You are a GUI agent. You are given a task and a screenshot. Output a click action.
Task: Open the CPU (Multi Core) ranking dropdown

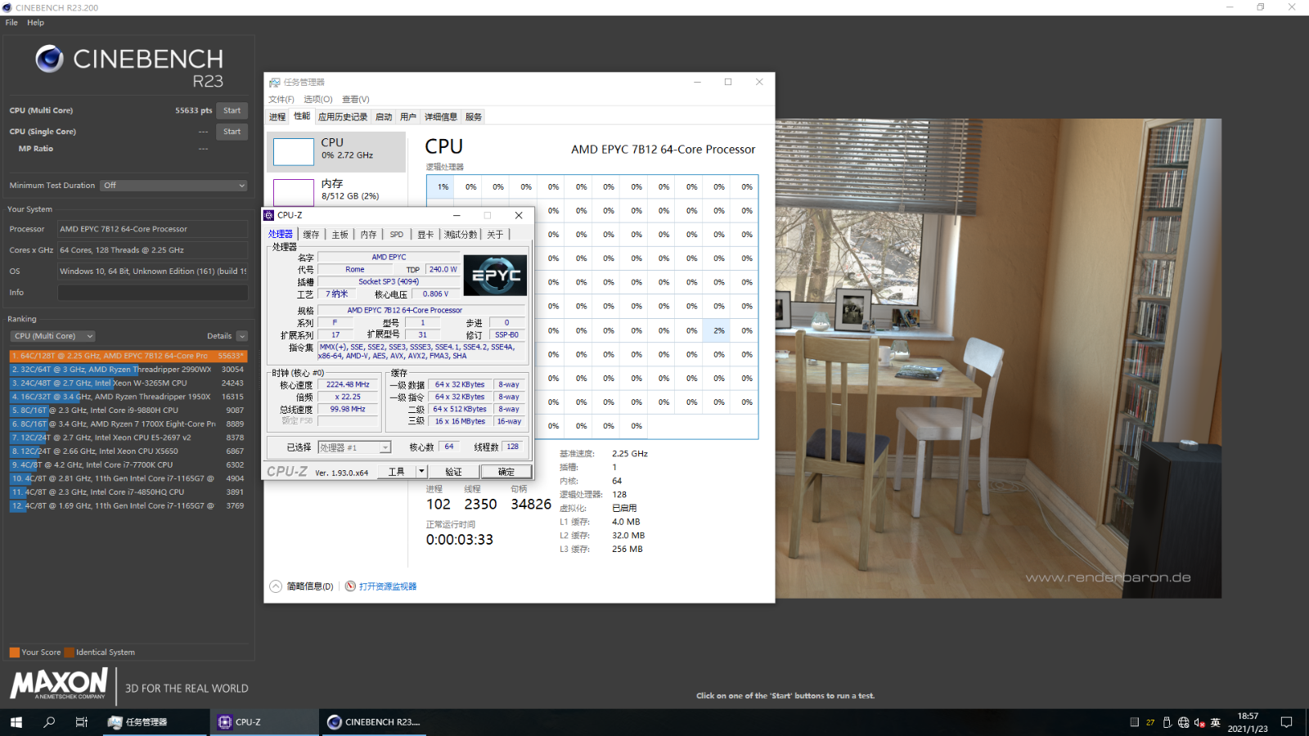53,336
